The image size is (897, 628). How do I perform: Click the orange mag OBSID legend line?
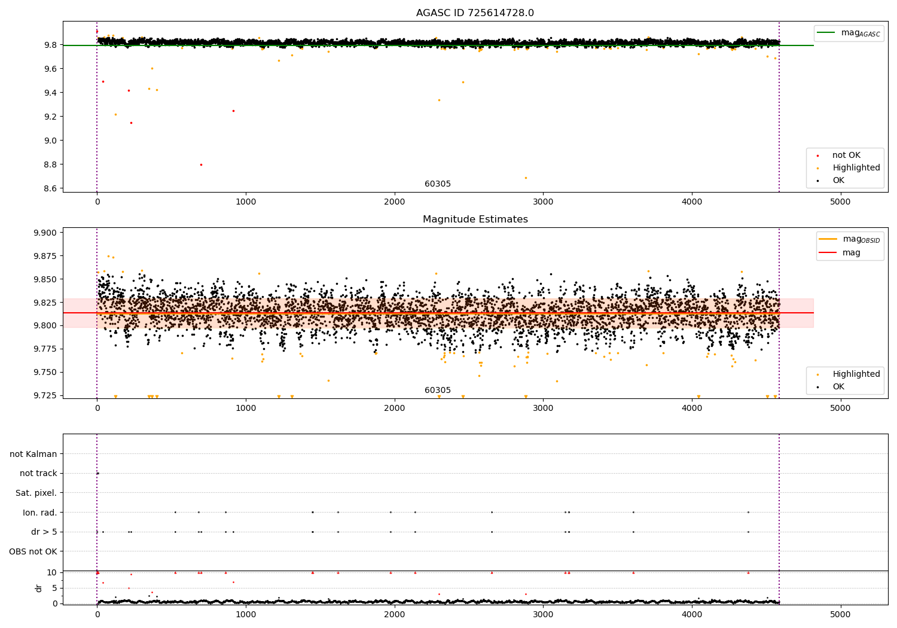point(828,239)
